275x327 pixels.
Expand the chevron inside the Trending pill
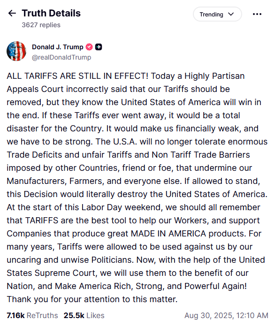click(231, 14)
